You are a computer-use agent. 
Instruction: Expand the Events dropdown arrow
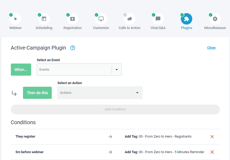point(117,70)
